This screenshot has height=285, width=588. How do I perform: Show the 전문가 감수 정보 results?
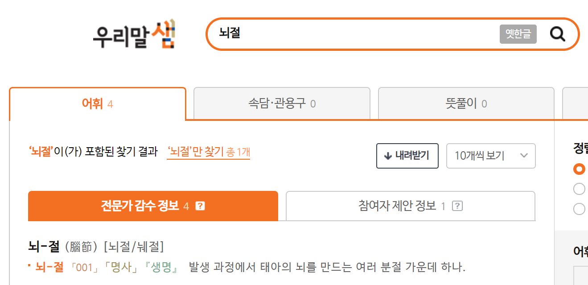coord(152,206)
